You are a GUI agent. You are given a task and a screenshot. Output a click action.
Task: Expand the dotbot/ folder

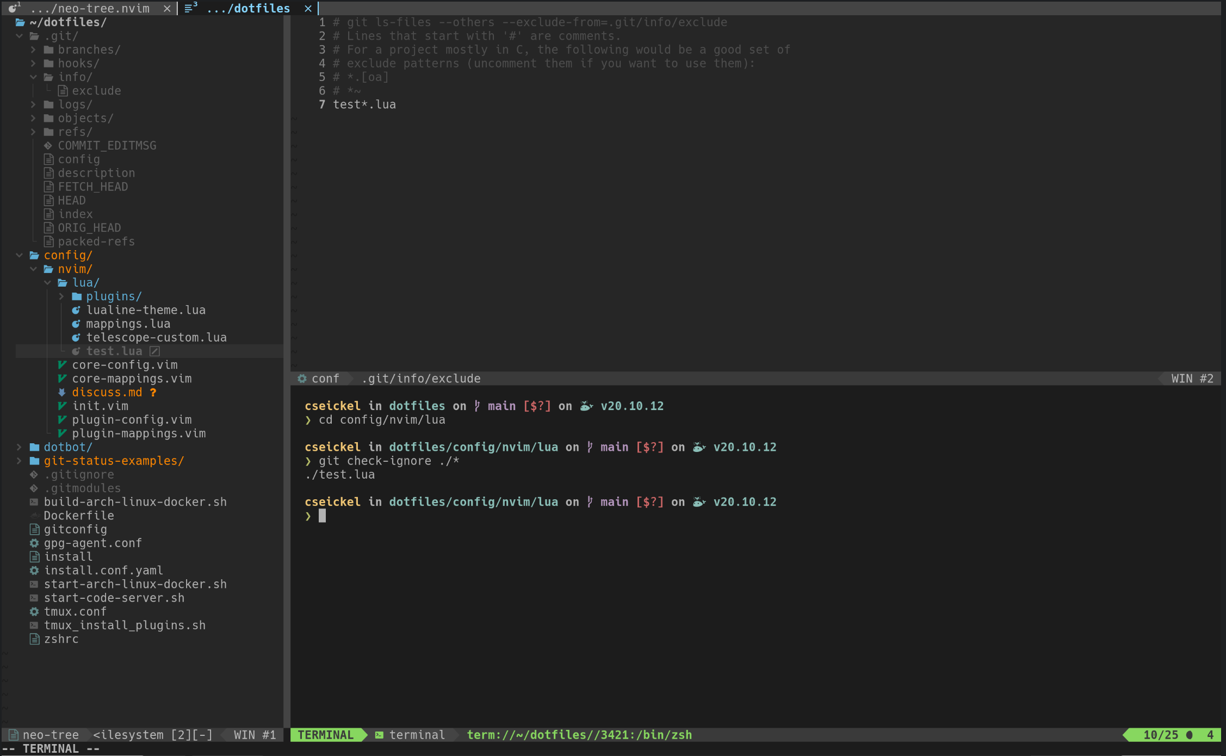[x=20, y=447]
